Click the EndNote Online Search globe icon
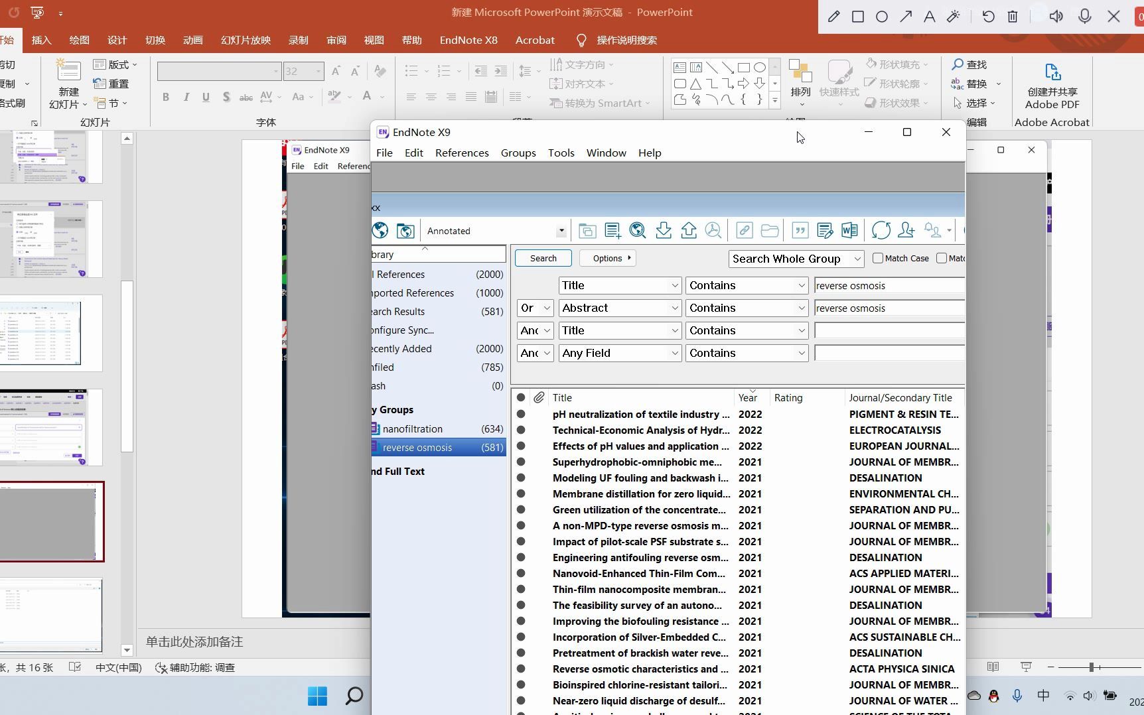The image size is (1144, 715). (380, 230)
